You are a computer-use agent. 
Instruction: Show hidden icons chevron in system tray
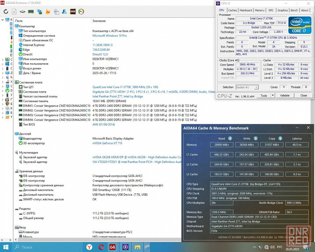pos(255,247)
